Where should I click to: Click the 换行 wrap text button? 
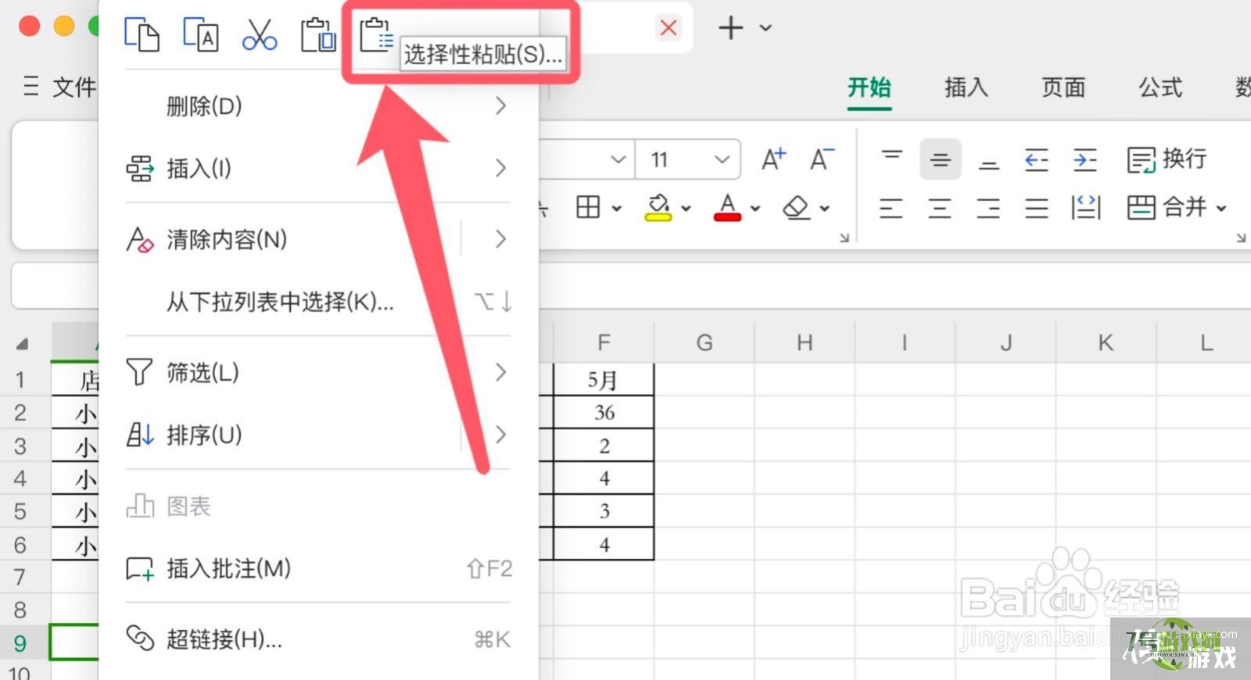1167,159
